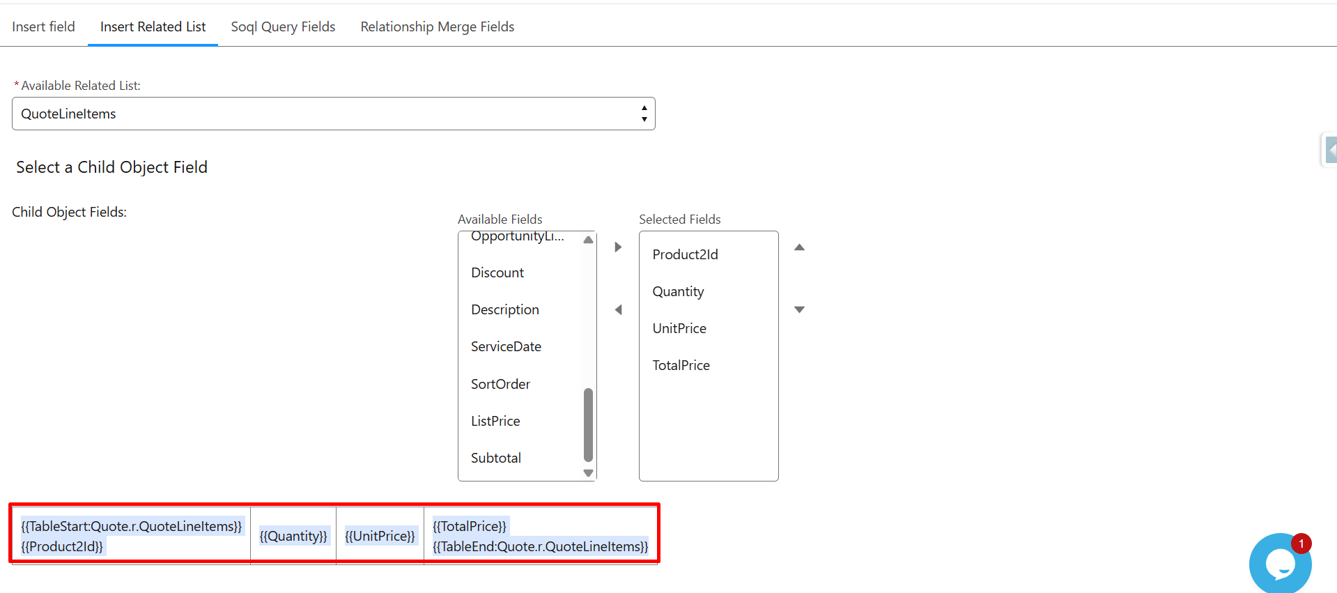Switch to the Insert field tab

click(43, 26)
